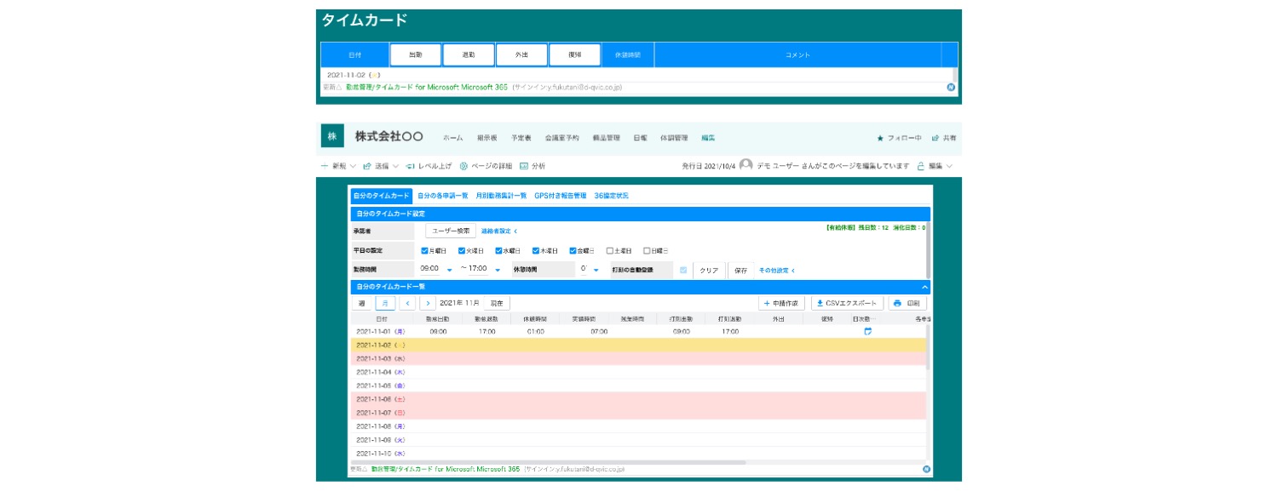Open 掲示板 in site navigation

(487, 138)
